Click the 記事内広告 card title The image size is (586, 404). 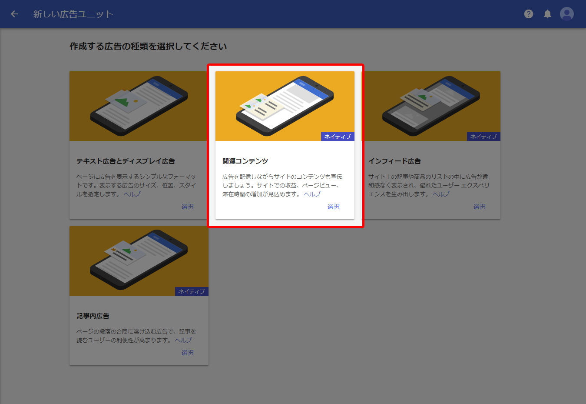pos(93,316)
